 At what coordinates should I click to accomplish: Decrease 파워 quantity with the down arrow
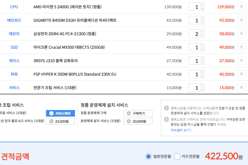(x=203, y=76)
